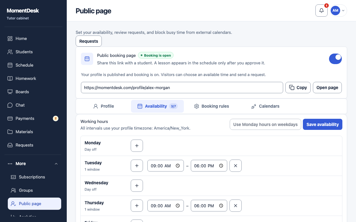
Task: Open the Requests button below the description
Action: [89, 41]
